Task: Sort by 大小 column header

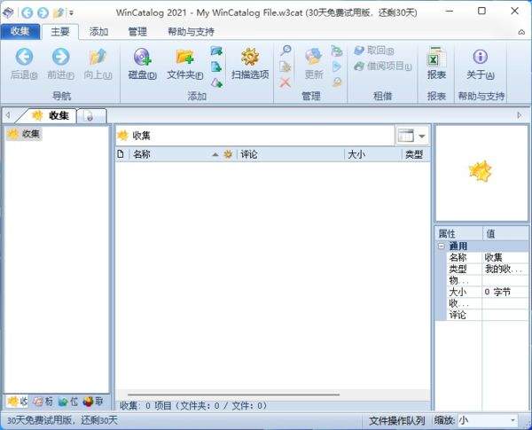Action: pos(373,154)
